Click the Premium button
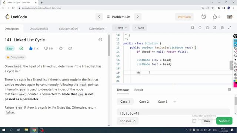This screenshot has width=237, height=133. click(x=184, y=17)
